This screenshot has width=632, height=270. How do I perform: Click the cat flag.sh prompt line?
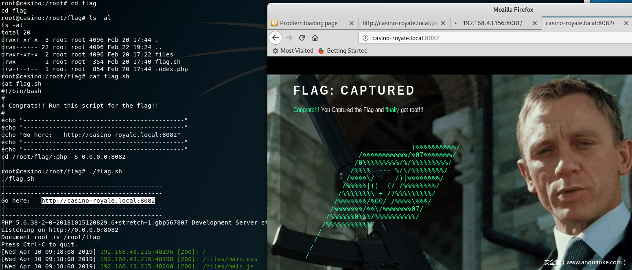(x=65, y=76)
